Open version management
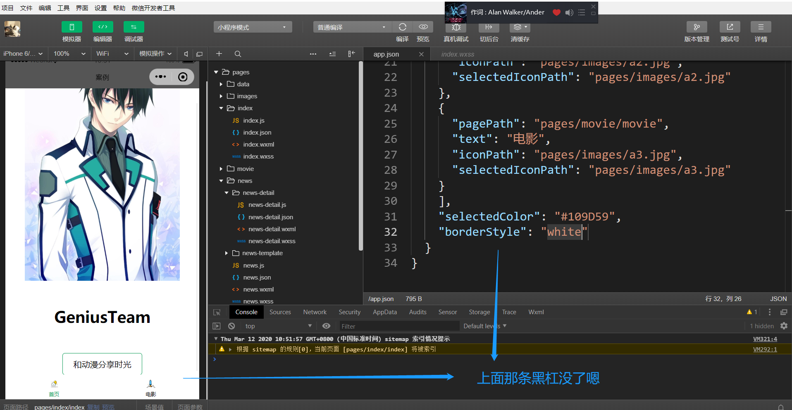The height and width of the screenshot is (410, 792). coord(697,27)
